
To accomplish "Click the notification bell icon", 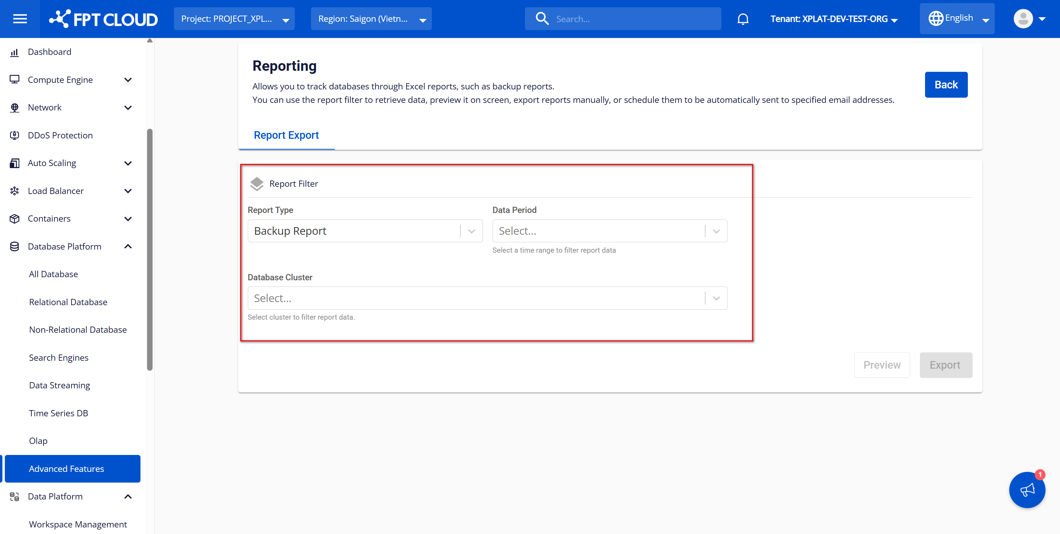I will (x=743, y=19).
